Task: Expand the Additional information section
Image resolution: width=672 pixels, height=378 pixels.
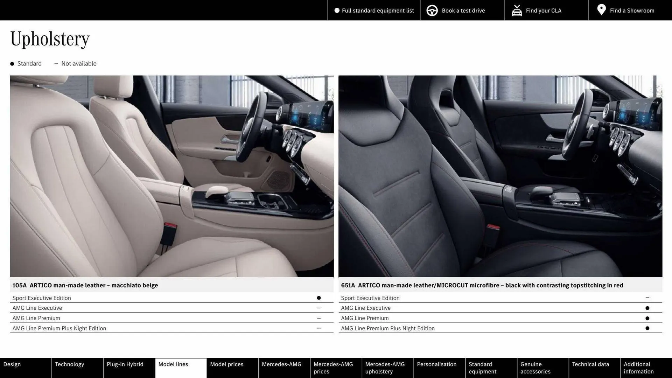Action: pyautogui.click(x=639, y=367)
